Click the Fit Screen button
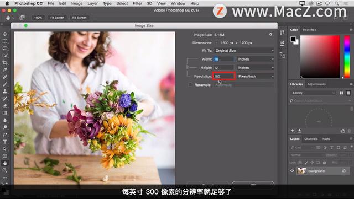The width and height of the screenshot is (354, 199). (x=57, y=18)
